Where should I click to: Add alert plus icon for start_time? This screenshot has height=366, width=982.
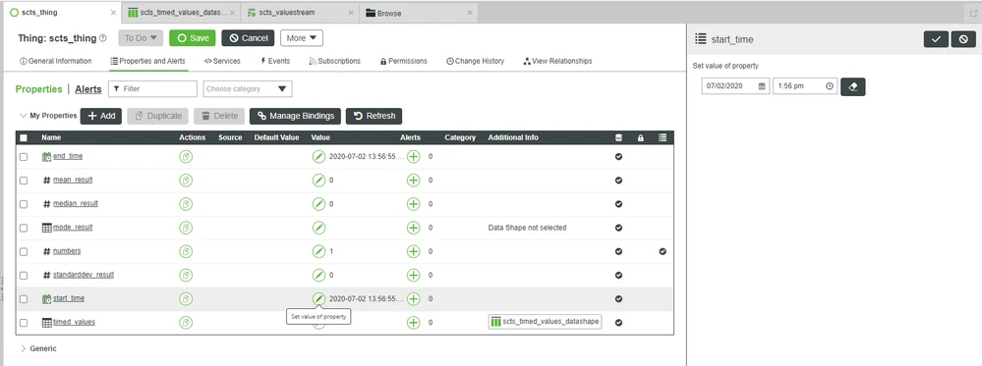tap(413, 299)
